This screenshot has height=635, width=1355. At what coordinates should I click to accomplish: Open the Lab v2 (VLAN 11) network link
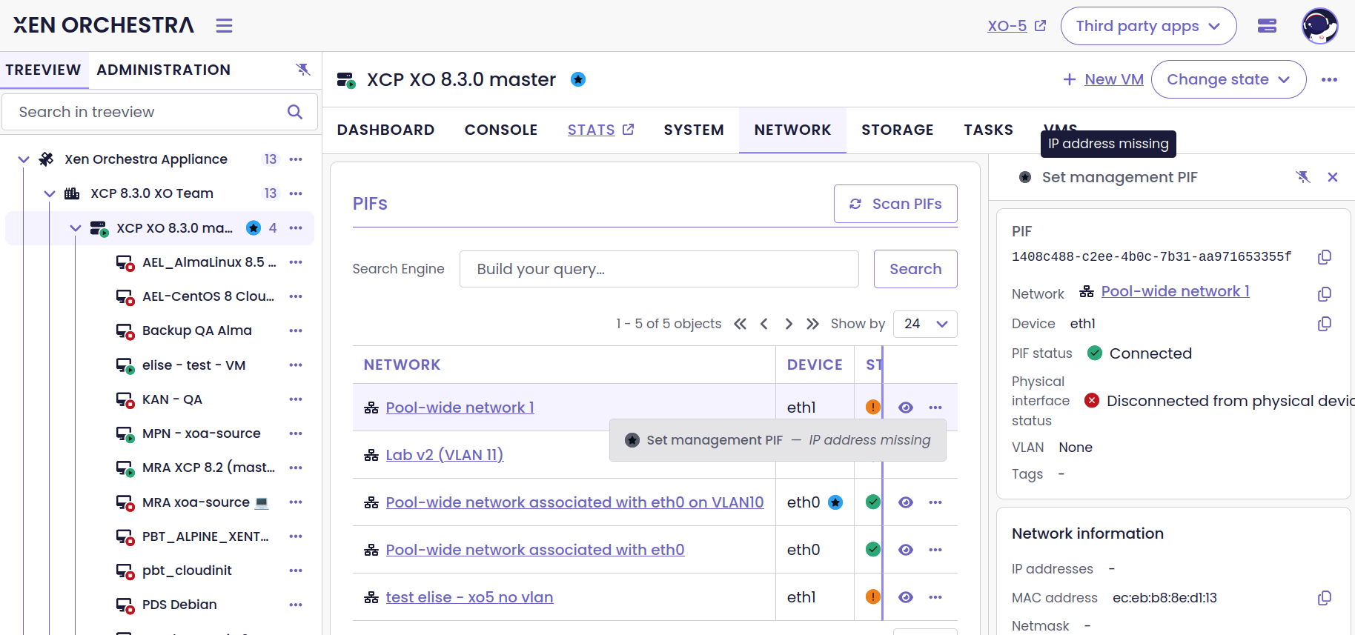coord(445,455)
